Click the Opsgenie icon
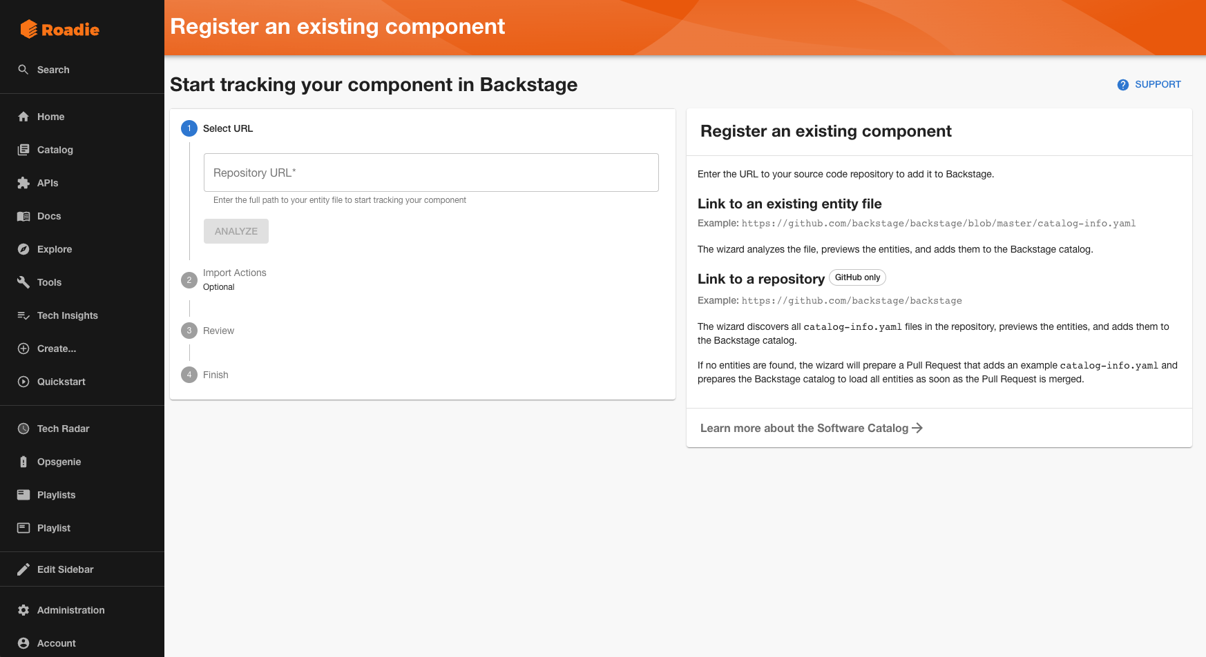Image resolution: width=1206 pixels, height=657 pixels. coord(23,462)
